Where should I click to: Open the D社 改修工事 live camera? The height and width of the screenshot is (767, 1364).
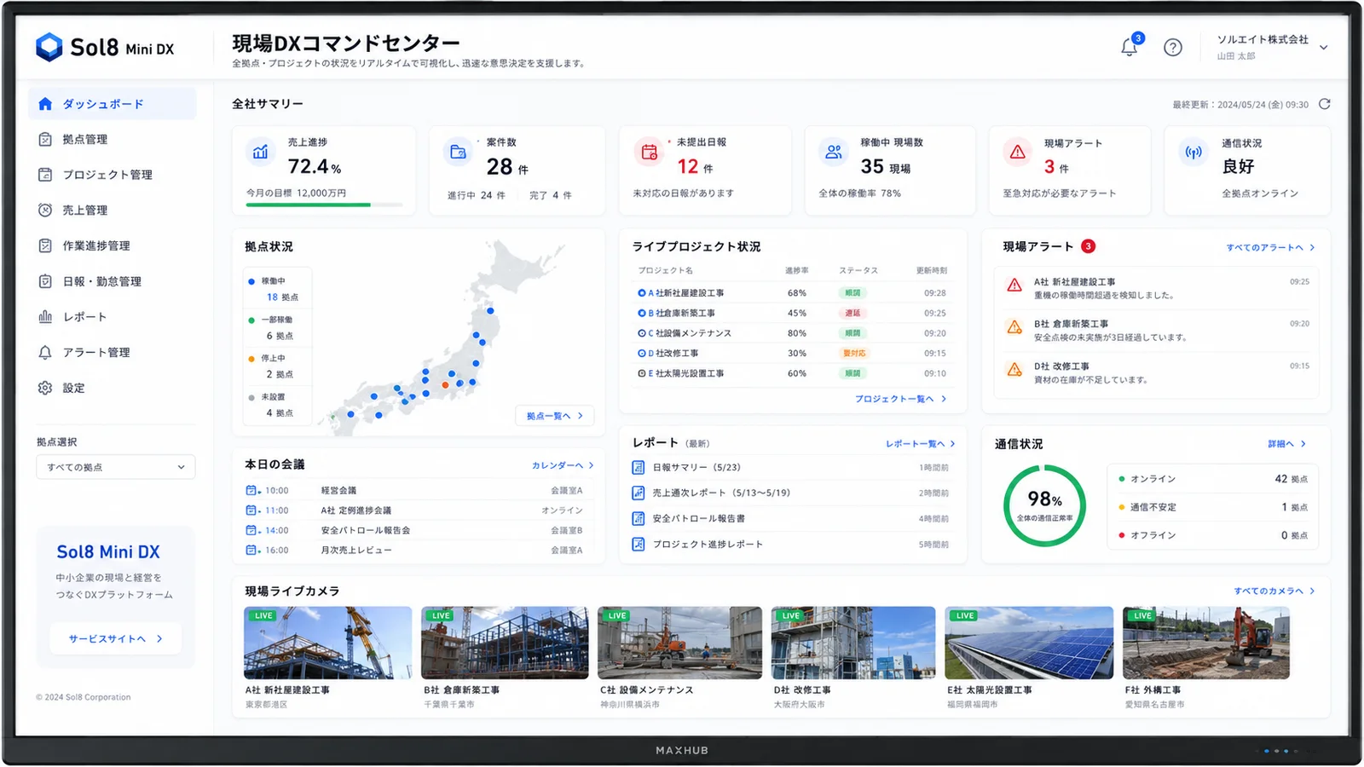click(853, 643)
